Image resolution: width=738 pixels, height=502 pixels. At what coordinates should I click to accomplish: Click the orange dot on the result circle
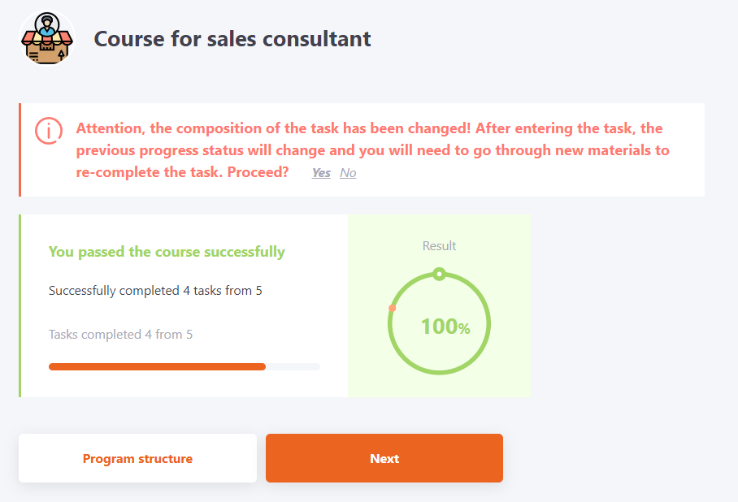(393, 309)
